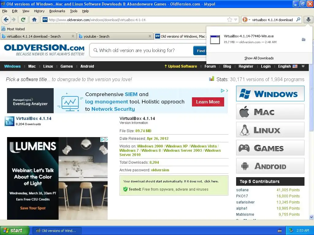The image size is (314, 235).
Task: Close the Lumens ad with the X icon
Action: pos(106,140)
